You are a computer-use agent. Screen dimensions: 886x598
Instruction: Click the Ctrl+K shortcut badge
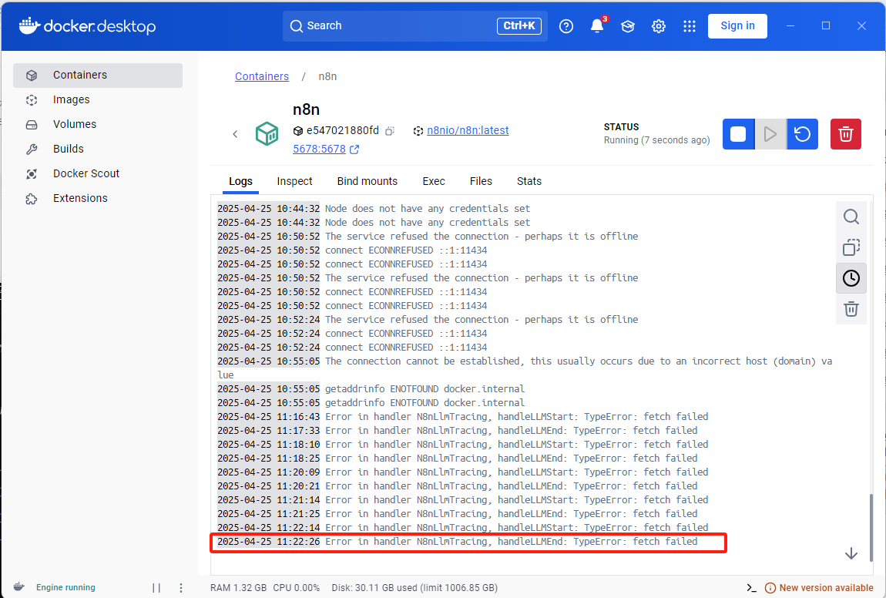[519, 26]
